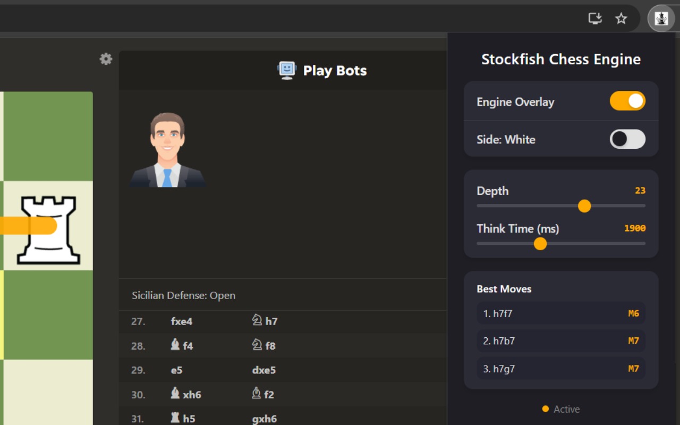The image size is (680, 425).
Task: Click the M6 evaluation badge
Action: point(633,313)
